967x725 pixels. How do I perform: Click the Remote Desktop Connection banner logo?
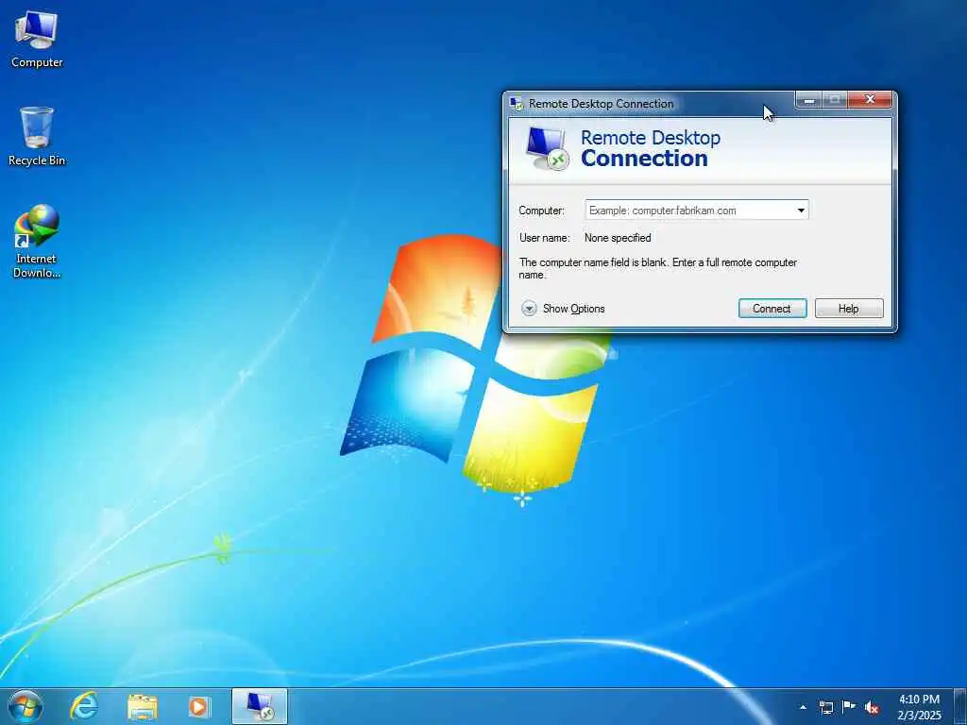point(547,148)
